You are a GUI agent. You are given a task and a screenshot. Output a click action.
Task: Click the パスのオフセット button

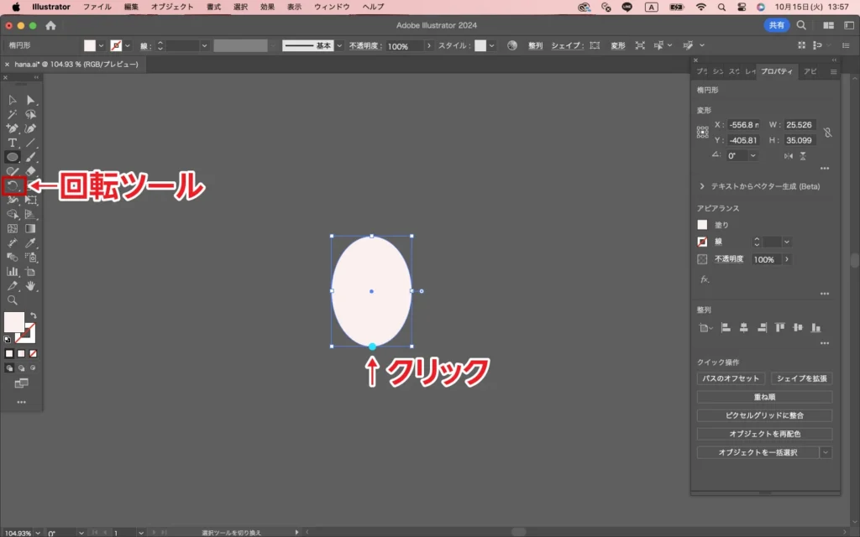pyautogui.click(x=731, y=378)
